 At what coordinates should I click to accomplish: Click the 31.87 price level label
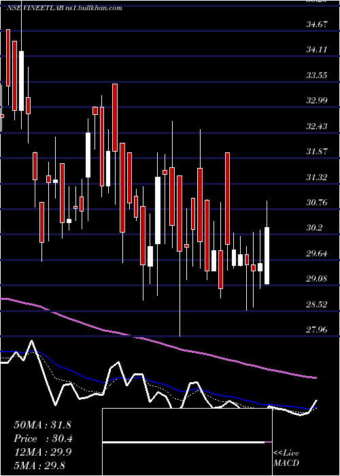point(317,152)
